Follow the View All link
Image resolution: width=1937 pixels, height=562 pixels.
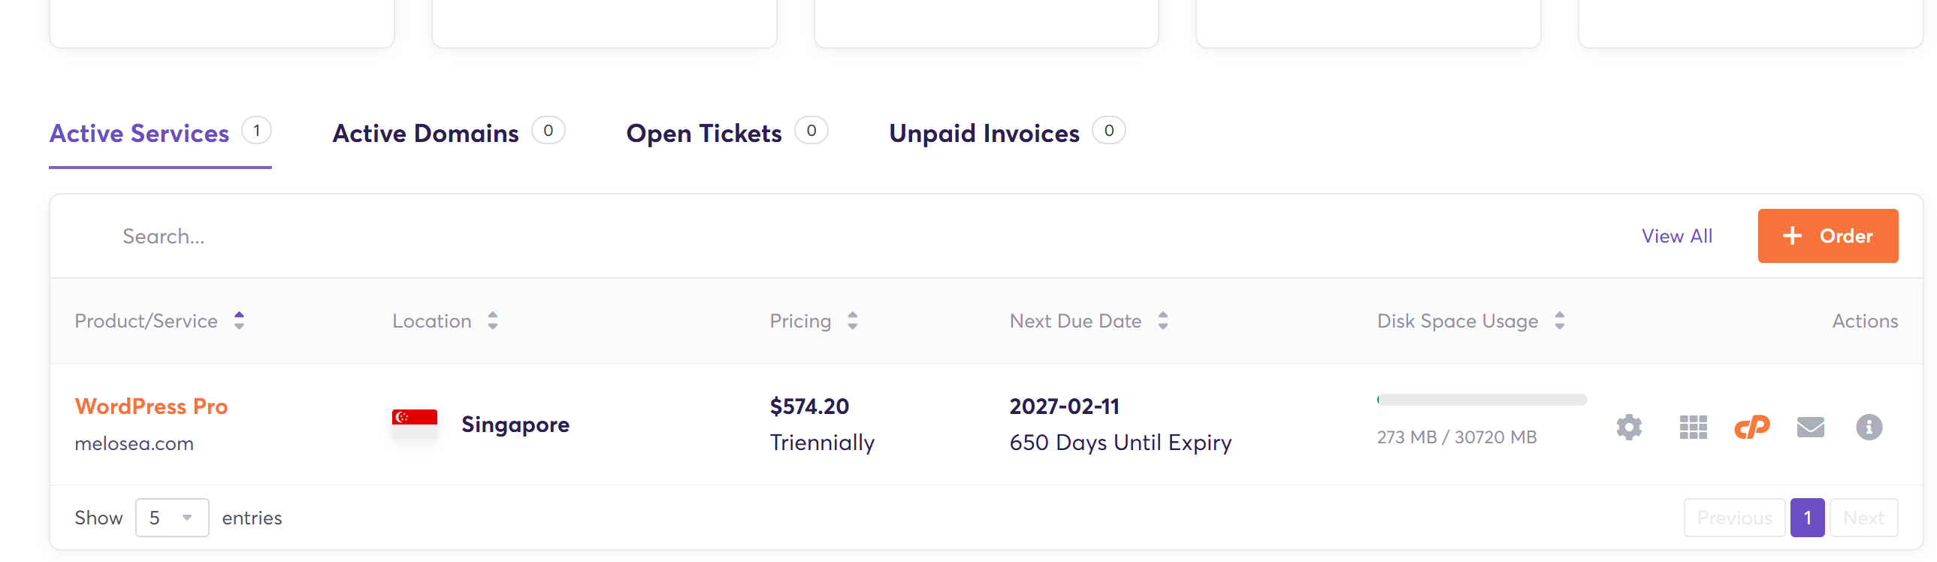coord(1677,236)
